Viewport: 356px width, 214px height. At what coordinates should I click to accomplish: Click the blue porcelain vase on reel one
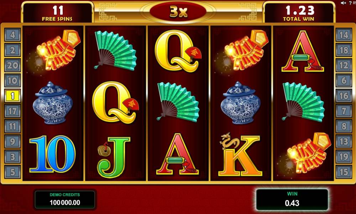[x=53, y=103]
